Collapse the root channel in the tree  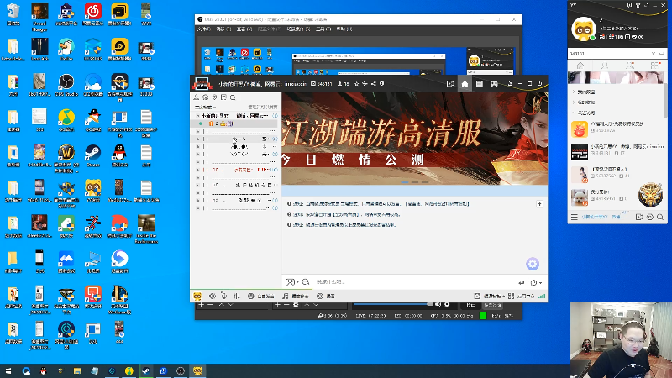[x=197, y=116]
